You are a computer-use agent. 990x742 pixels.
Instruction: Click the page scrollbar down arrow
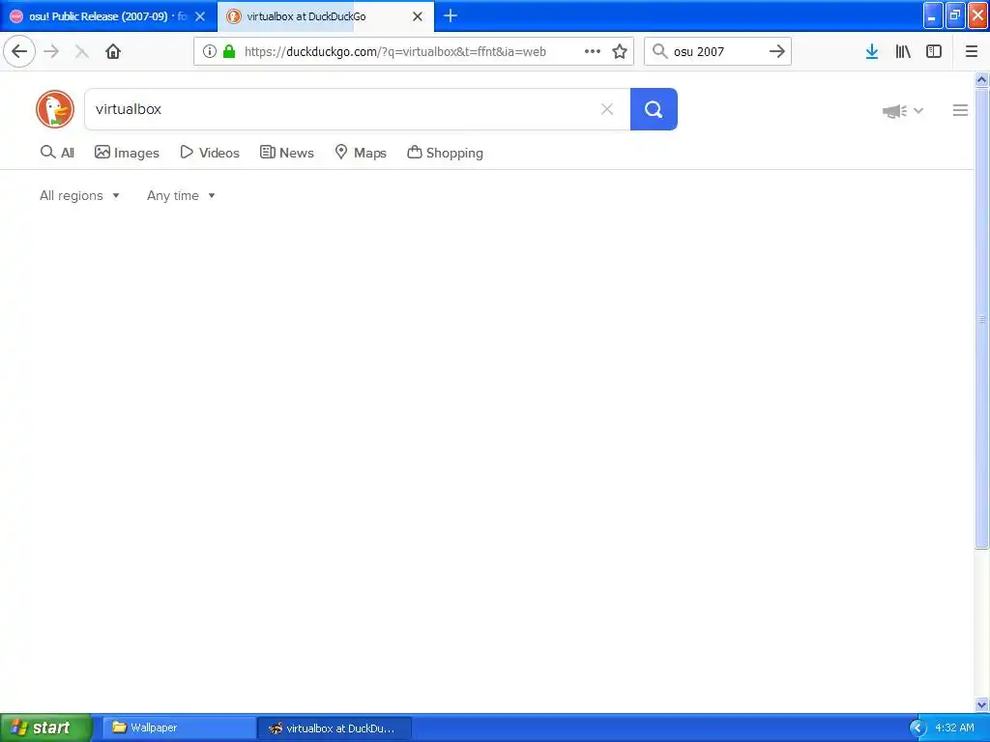point(981,704)
